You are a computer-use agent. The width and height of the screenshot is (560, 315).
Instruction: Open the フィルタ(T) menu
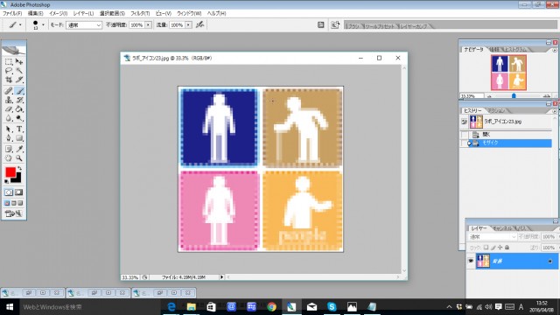pyautogui.click(x=140, y=13)
